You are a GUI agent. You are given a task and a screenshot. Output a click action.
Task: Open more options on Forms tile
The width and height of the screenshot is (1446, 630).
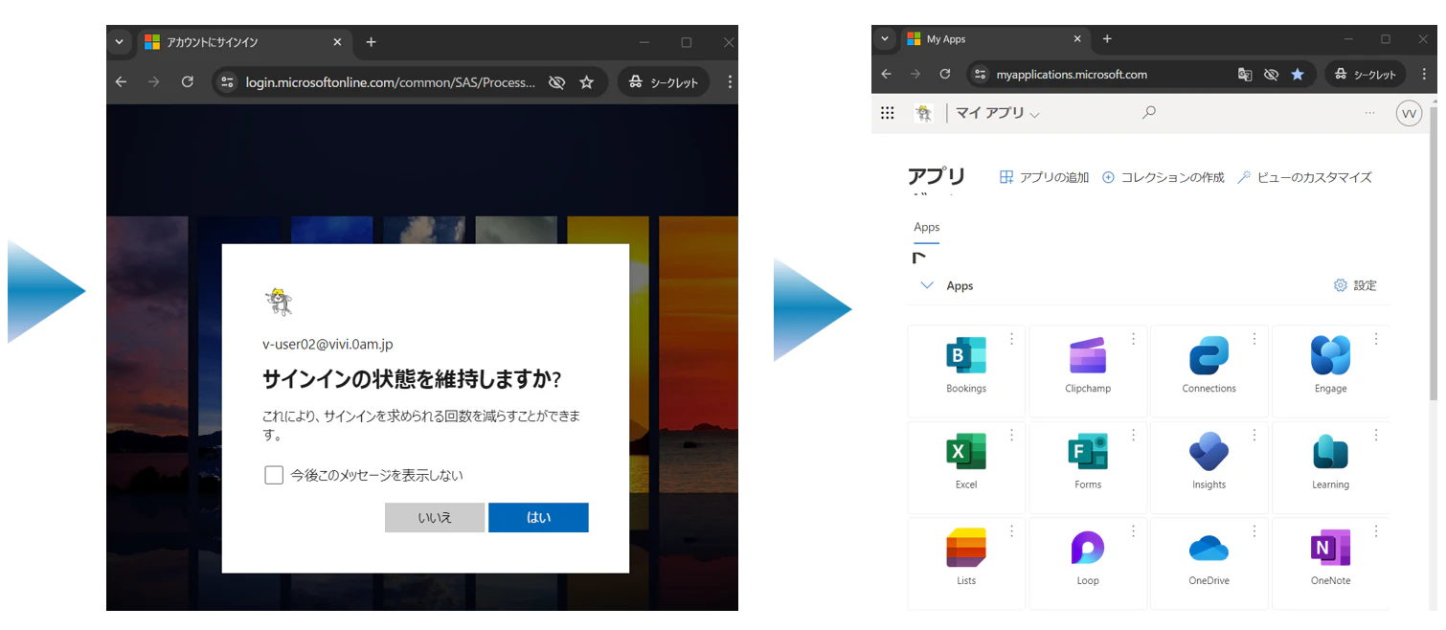click(x=1134, y=435)
